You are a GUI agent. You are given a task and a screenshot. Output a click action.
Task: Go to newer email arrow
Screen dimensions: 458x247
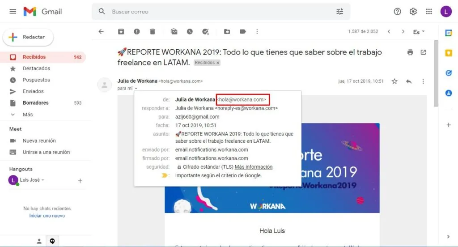click(389, 32)
